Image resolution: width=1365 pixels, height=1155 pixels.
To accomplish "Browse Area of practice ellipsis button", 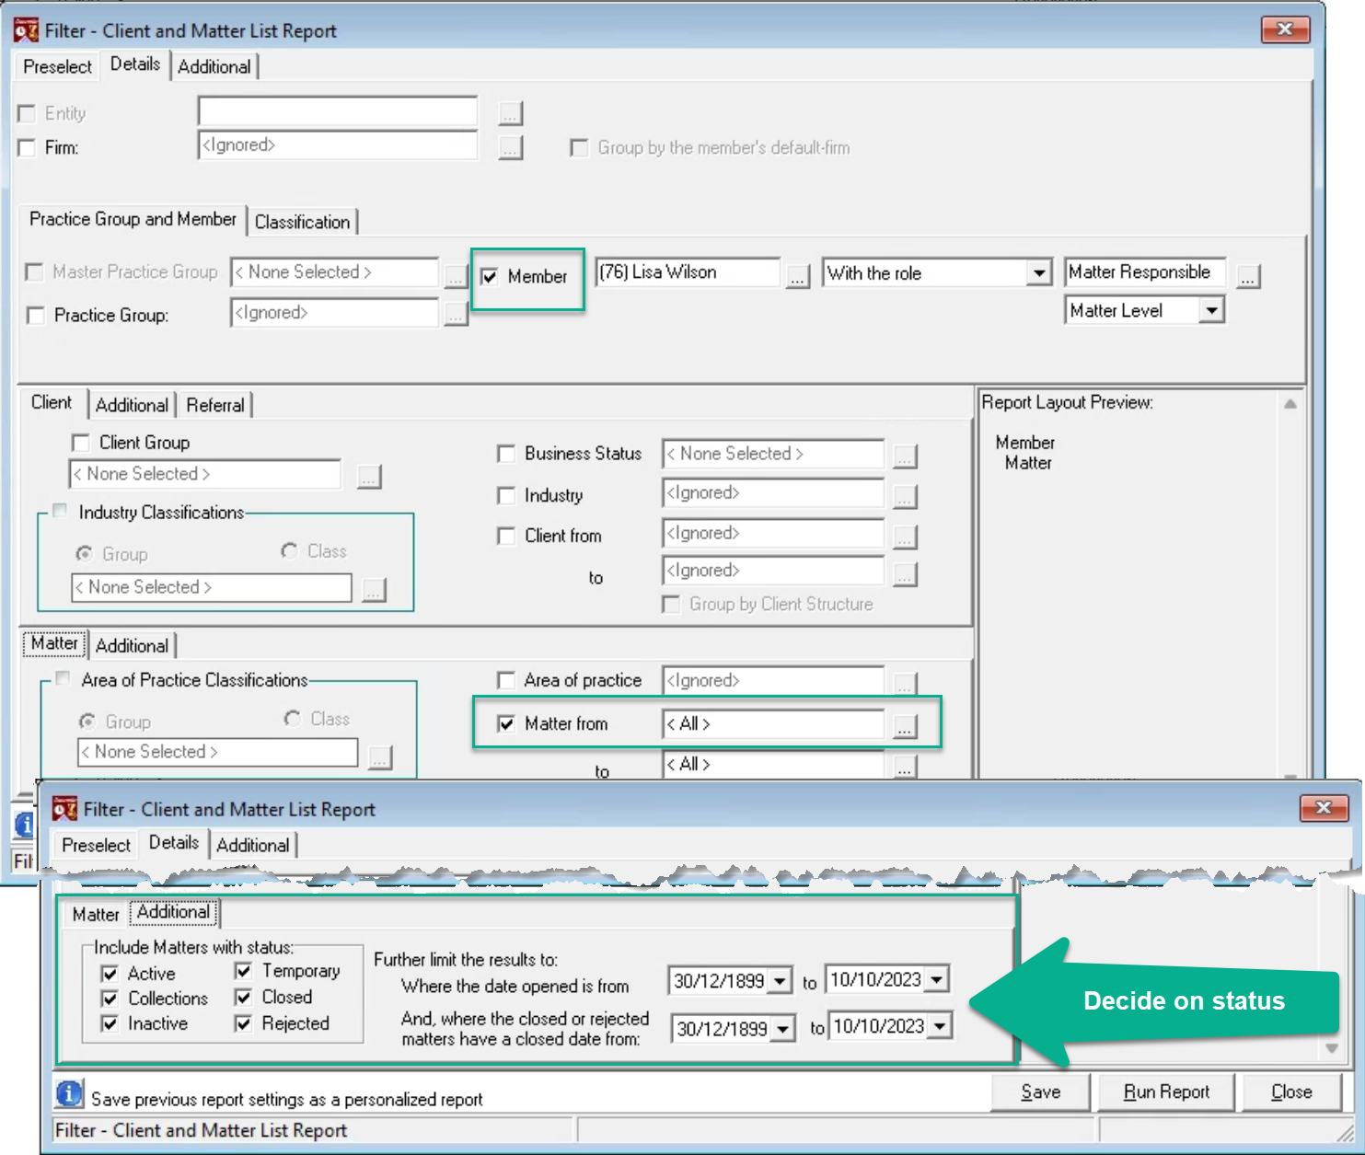I will (906, 683).
